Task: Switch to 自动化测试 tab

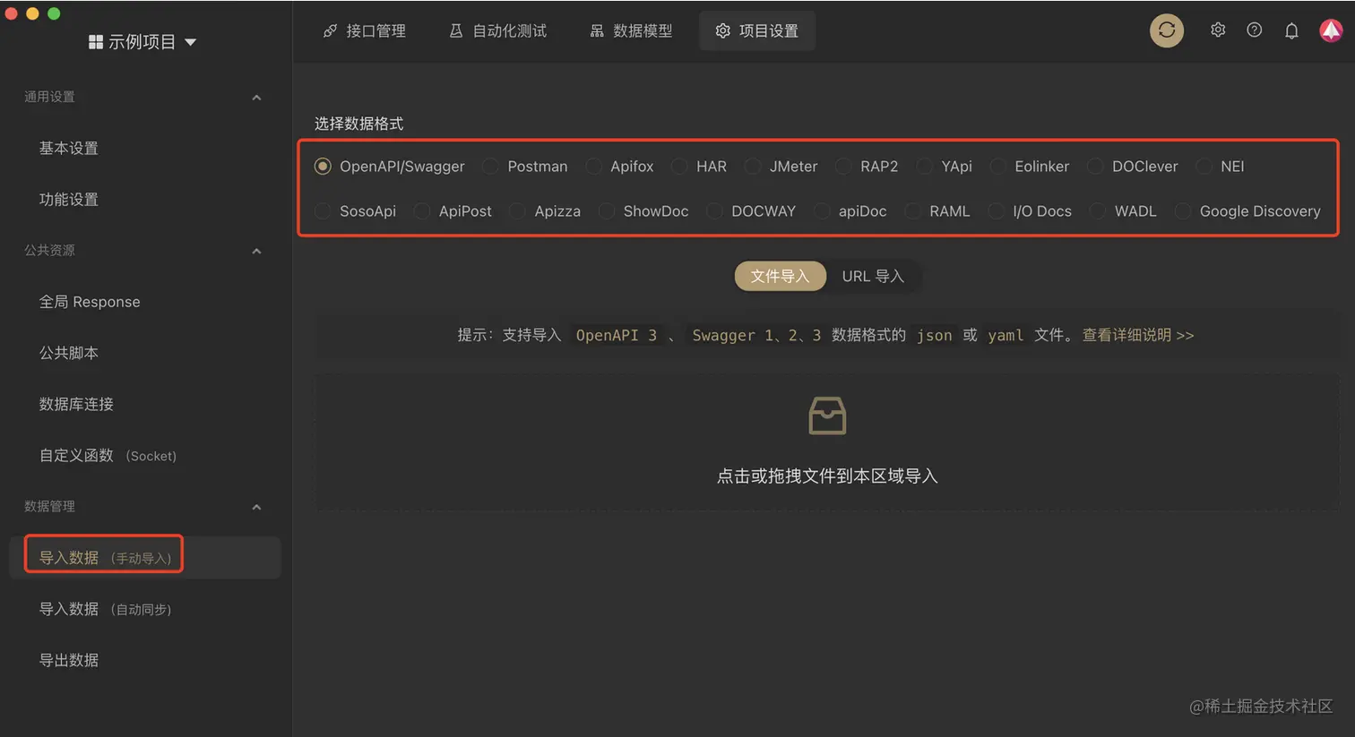Action: pos(497,30)
